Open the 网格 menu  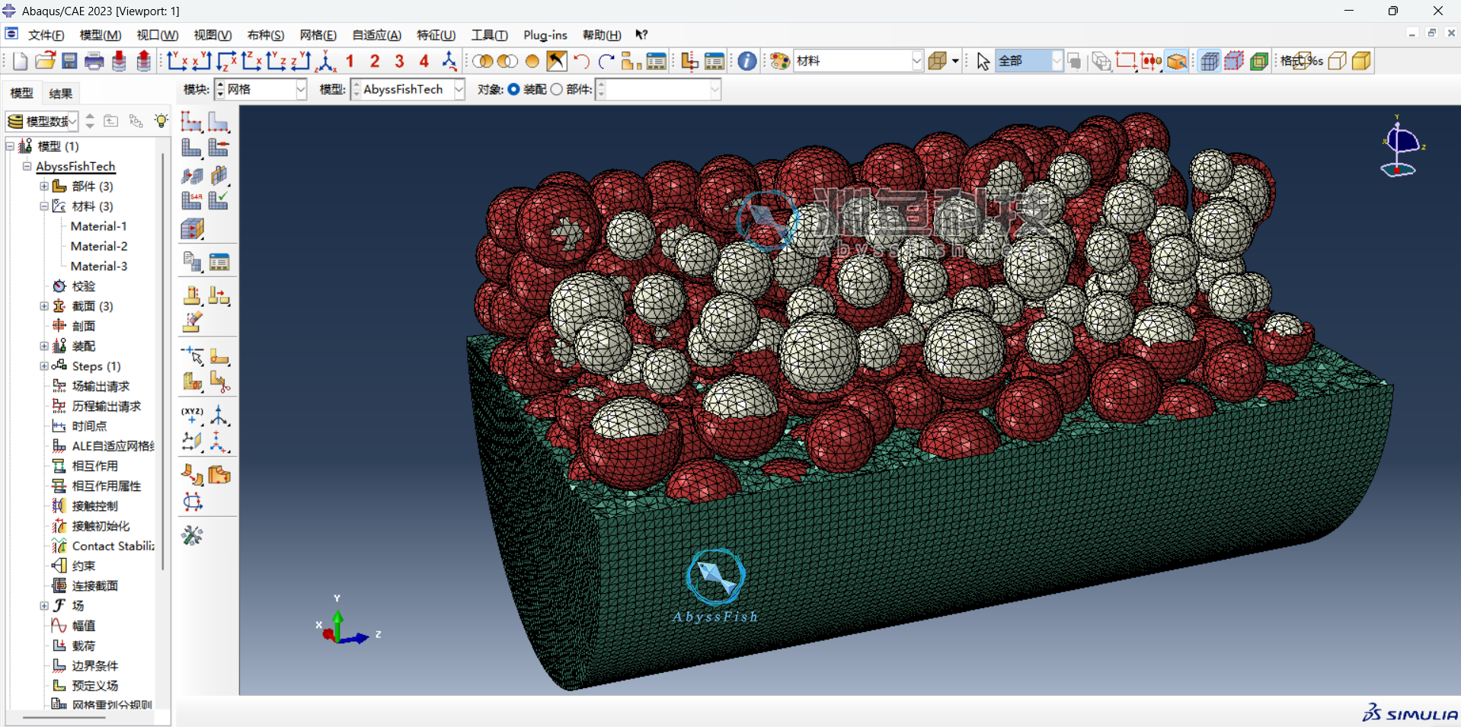[318, 35]
